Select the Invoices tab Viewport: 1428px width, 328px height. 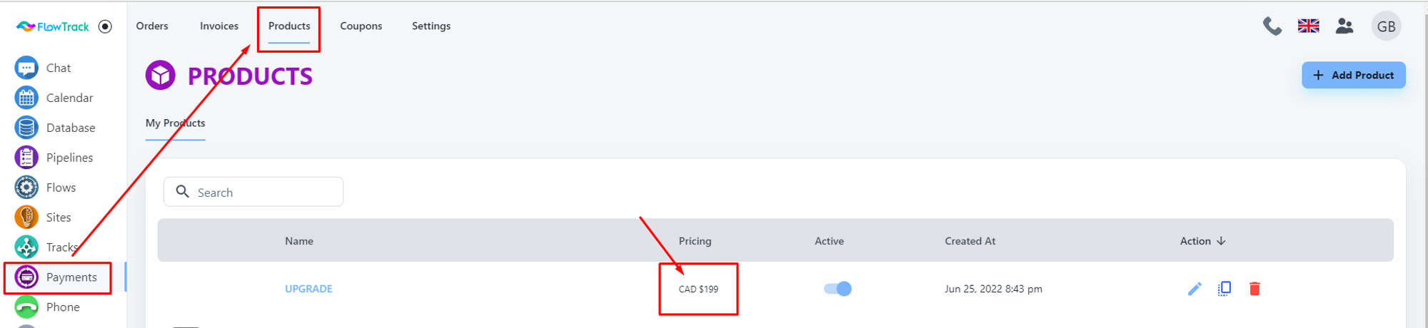coord(219,26)
